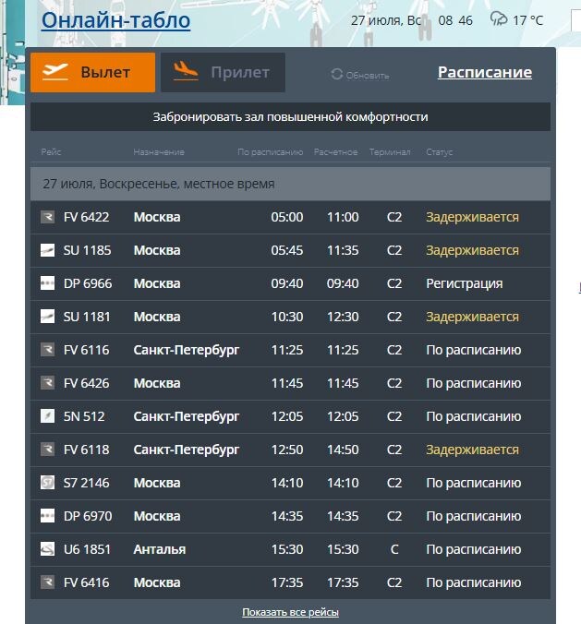The height and width of the screenshot is (624, 581).
Task: Select flight number FV 6118
Action: pos(86,450)
